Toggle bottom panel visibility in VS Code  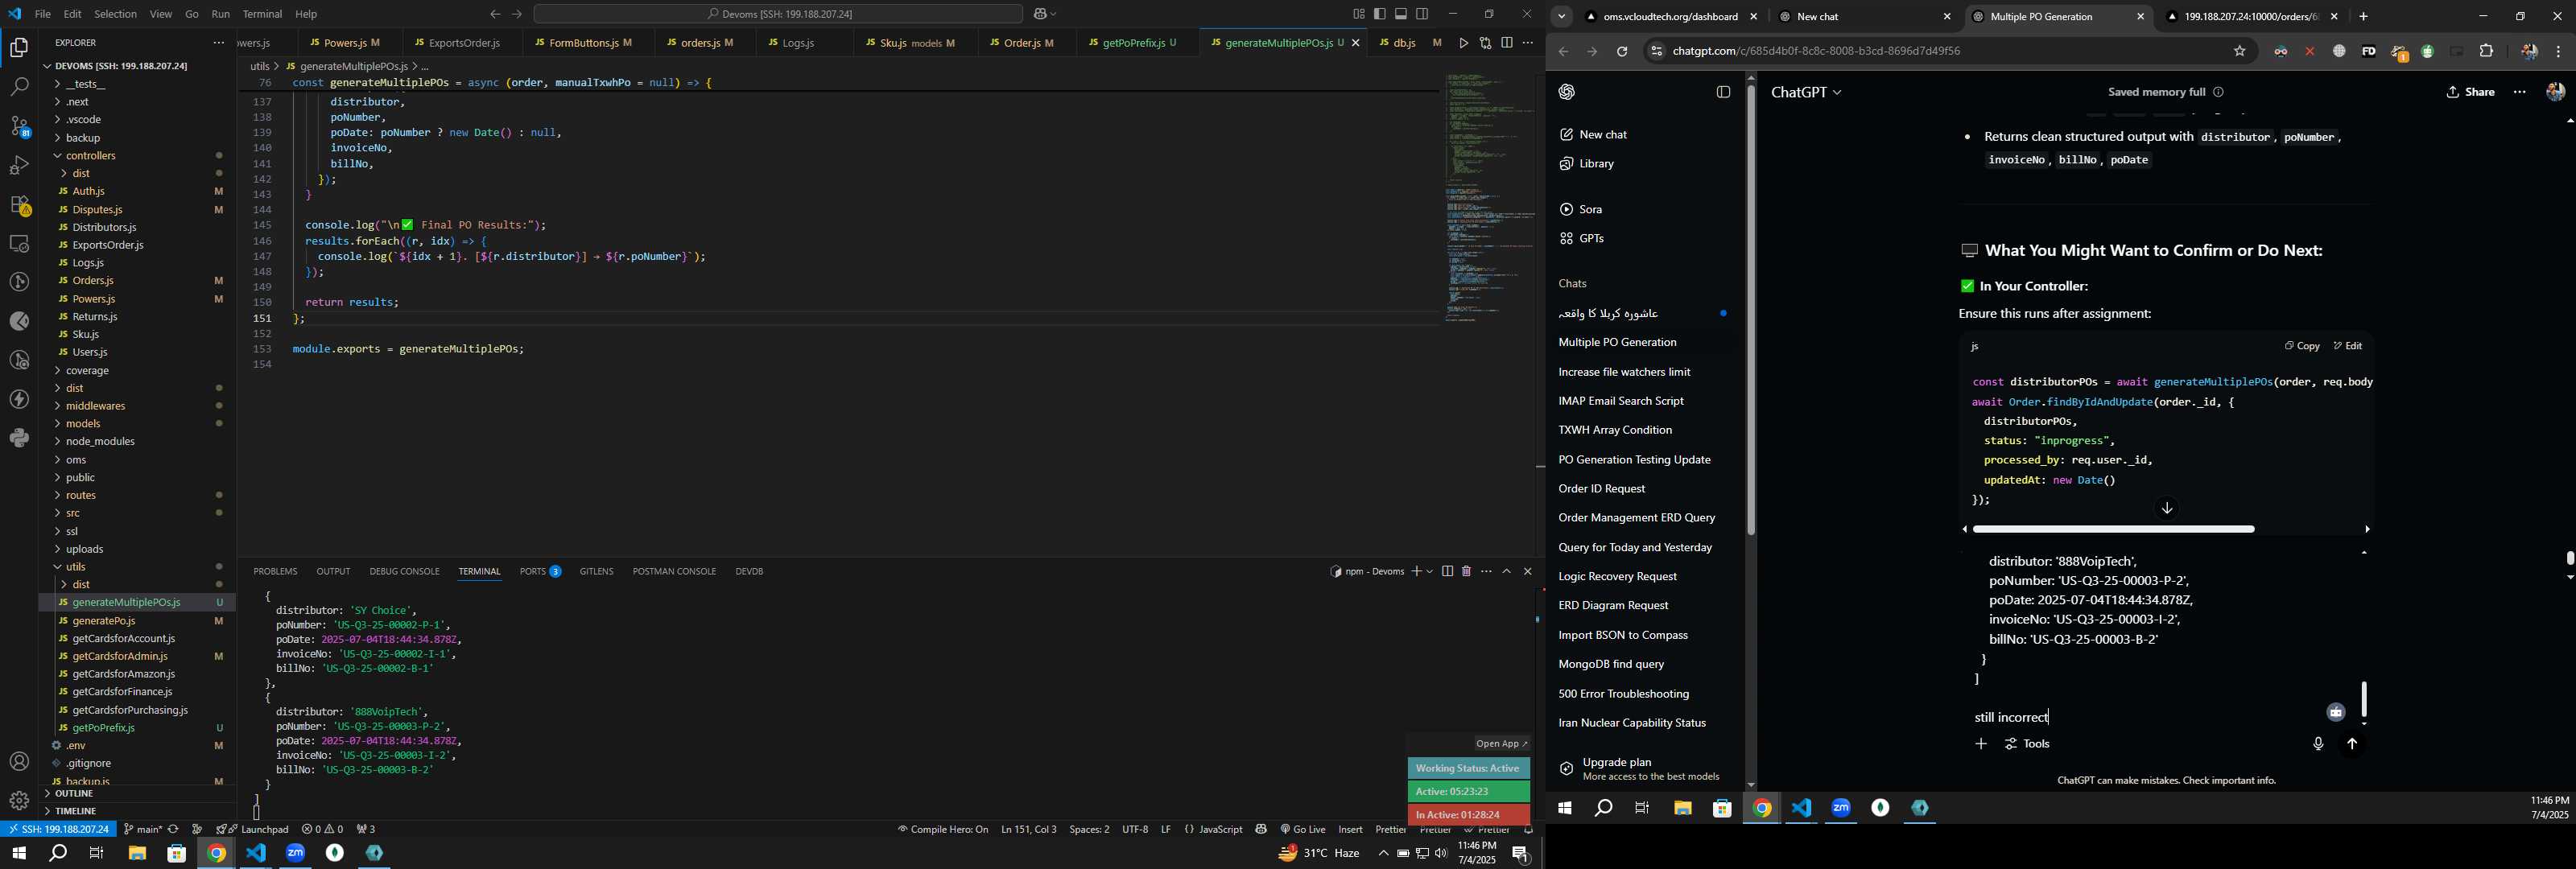click(x=1401, y=14)
